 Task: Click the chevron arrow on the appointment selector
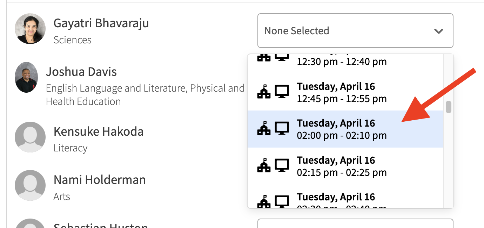(x=438, y=31)
